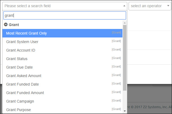The height and width of the screenshot is (114, 172).
Task: Choose Grant System User option
Action: [62, 42]
